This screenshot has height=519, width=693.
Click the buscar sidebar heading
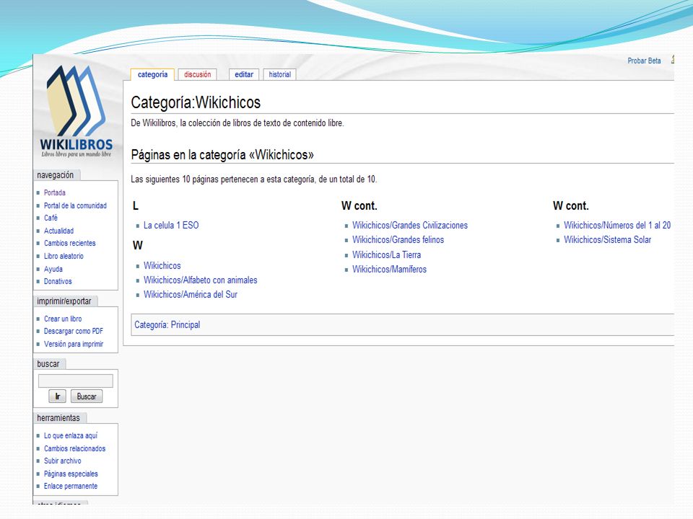pyautogui.click(x=48, y=364)
